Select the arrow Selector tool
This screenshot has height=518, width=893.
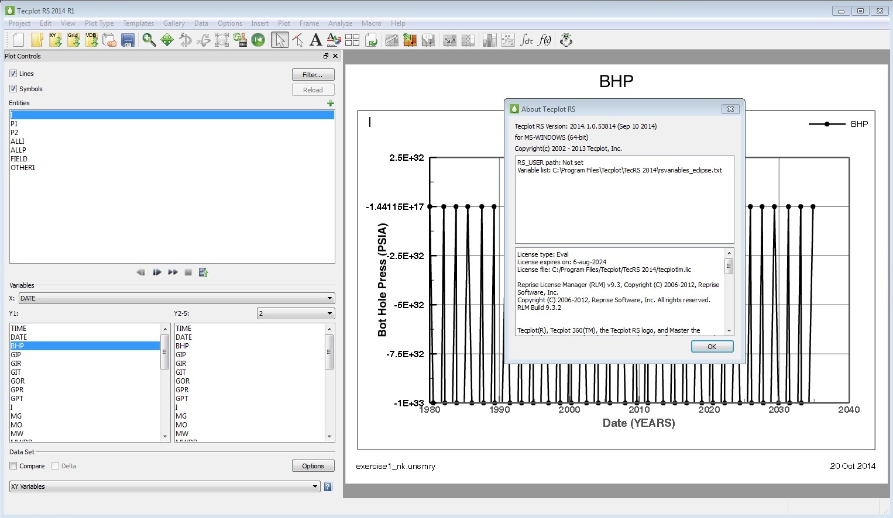(280, 40)
